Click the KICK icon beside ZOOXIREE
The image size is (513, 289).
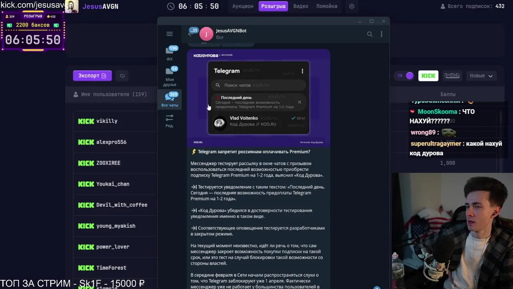click(x=86, y=163)
